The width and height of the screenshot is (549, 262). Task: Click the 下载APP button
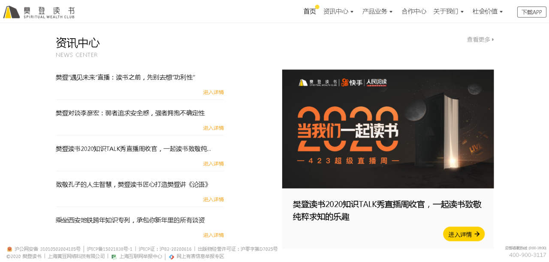pyautogui.click(x=532, y=12)
